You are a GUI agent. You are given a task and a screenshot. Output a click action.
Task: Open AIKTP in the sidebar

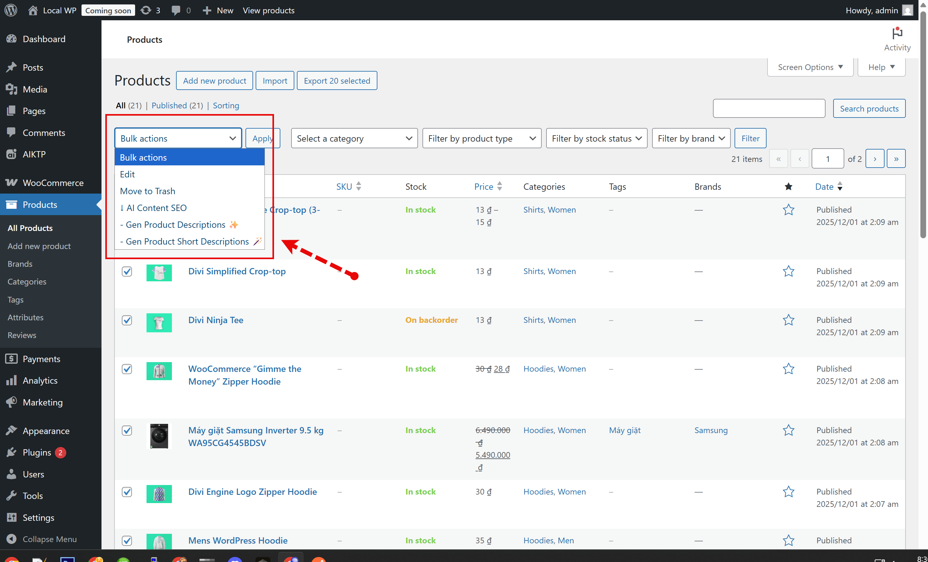[x=34, y=154]
